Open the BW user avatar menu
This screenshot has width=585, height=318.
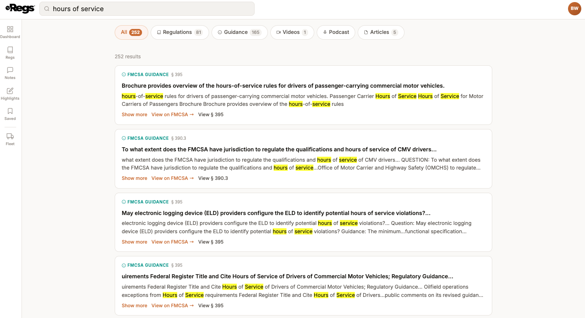click(x=575, y=9)
